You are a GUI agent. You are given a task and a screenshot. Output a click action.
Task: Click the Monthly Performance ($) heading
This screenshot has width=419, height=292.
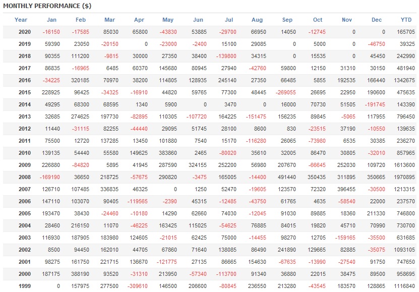click(47, 6)
